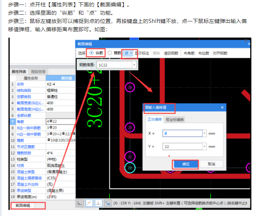Click the B边一侧中部筋 property link
Image resolution: width=260 pixels, height=216 pixels.
[x=29, y=128]
